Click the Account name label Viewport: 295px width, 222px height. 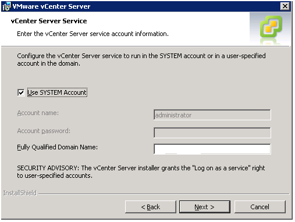38,113
